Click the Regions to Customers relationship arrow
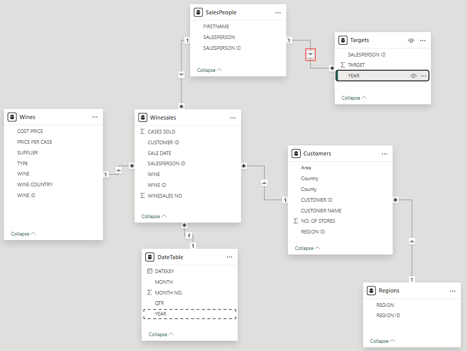The image size is (467, 351). (412, 241)
